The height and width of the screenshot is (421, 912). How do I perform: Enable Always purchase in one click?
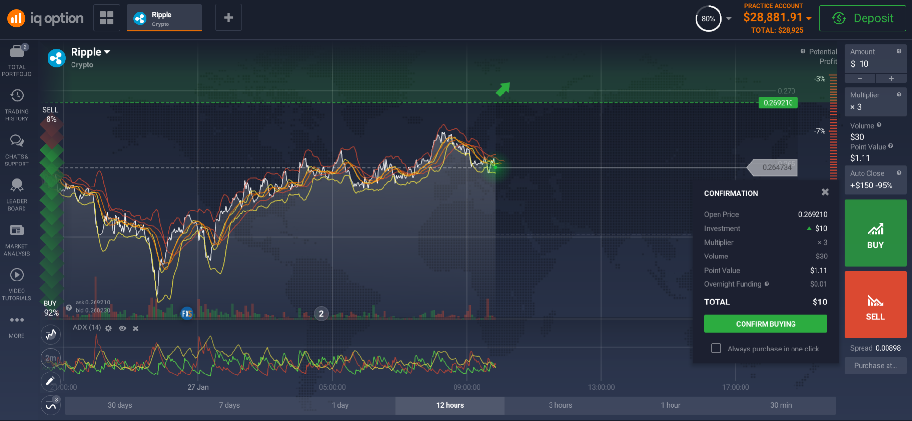click(x=716, y=348)
